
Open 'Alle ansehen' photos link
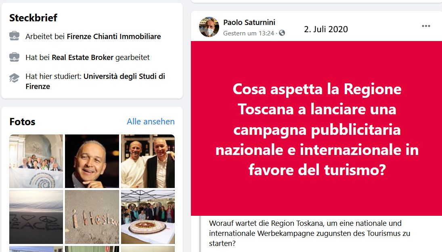pyautogui.click(x=151, y=122)
